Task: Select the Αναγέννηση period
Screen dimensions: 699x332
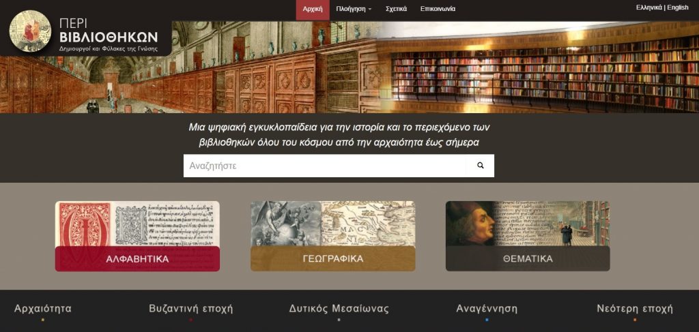Action: click(x=487, y=309)
